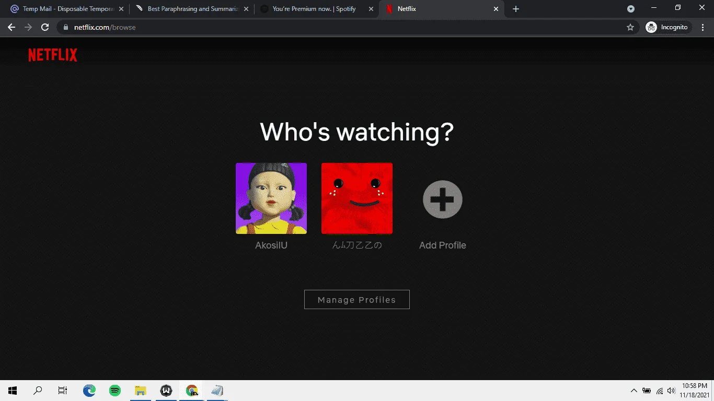Open the black W app on the taskbar
The width and height of the screenshot is (714, 401).
pyautogui.click(x=166, y=391)
